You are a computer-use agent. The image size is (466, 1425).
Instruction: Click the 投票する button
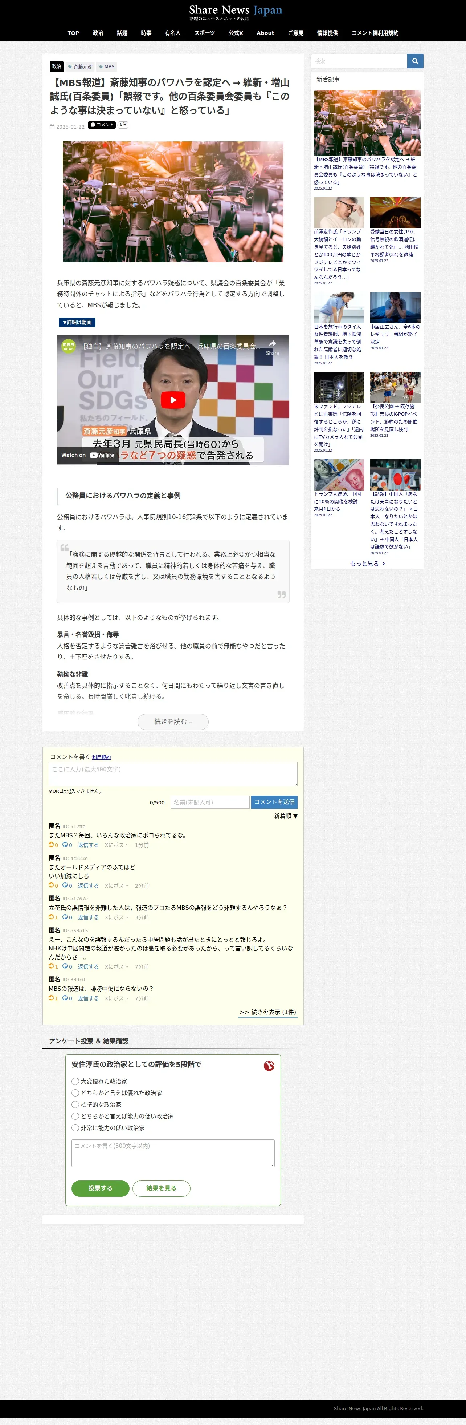tap(100, 1188)
